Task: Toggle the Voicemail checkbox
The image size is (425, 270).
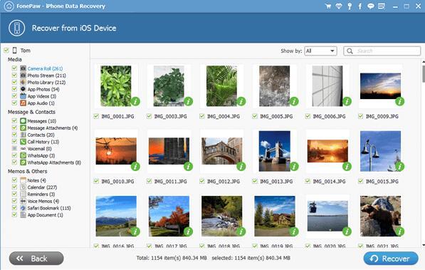Action: pyautogui.click(x=14, y=148)
